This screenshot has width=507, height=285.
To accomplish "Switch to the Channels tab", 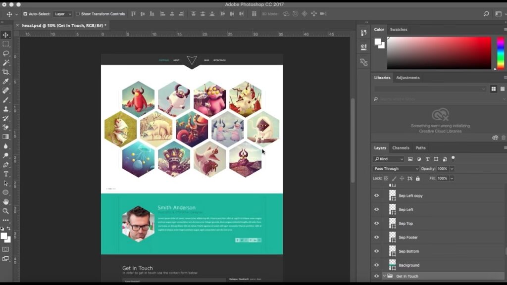I will [401, 148].
